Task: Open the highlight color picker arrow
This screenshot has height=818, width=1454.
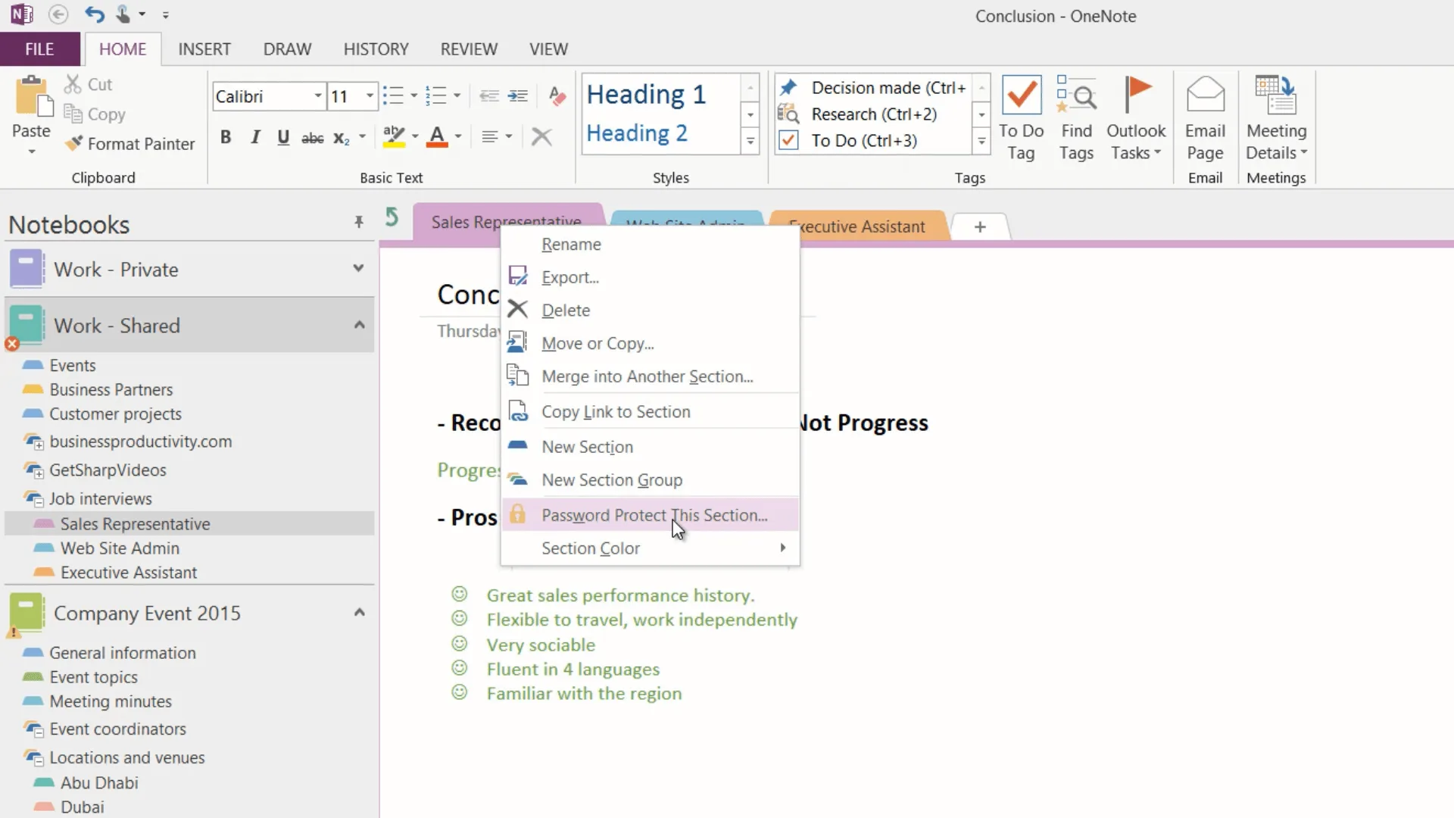Action: point(415,136)
